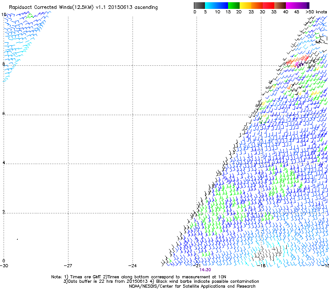Click the 'Times are GMT' note text
The image size is (329, 289).
point(85,277)
